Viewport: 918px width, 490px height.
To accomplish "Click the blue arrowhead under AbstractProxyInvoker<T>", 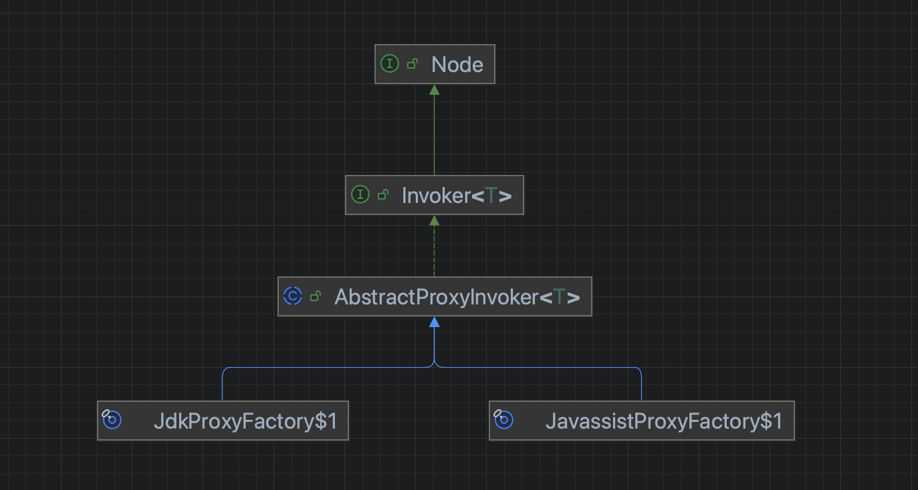I will 434,322.
